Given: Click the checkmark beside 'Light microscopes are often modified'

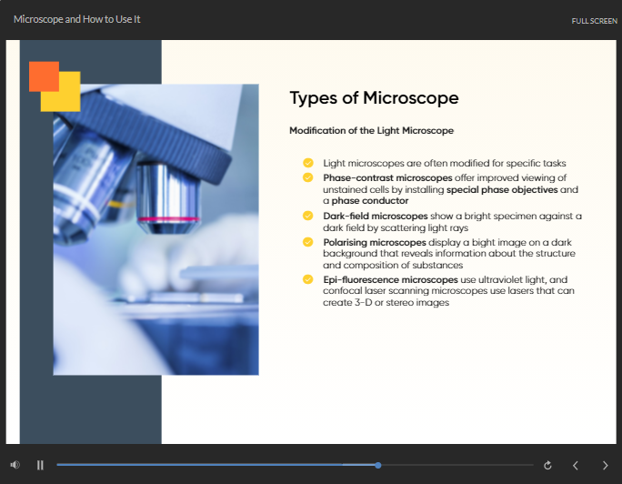Looking at the screenshot, I should [x=308, y=163].
